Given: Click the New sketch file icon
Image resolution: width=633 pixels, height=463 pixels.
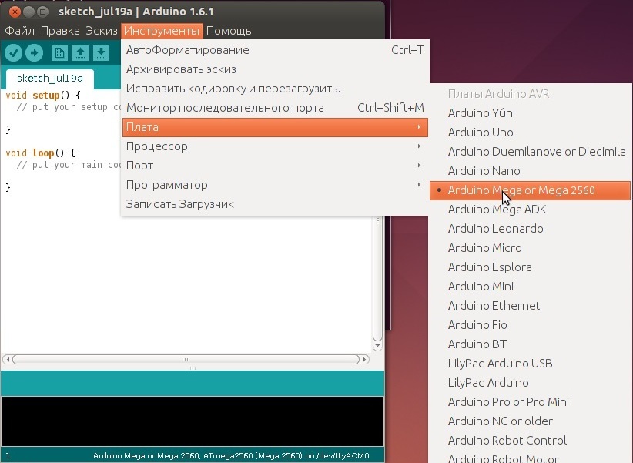Looking at the screenshot, I should [x=59, y=52].
